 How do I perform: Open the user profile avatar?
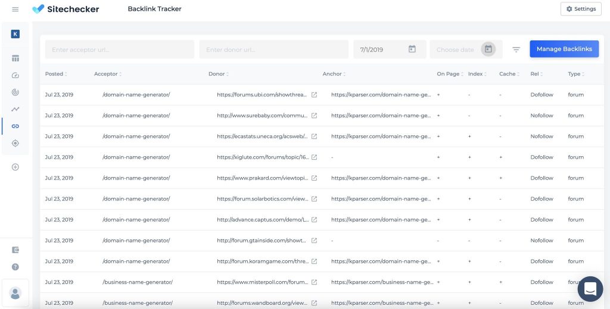pos(15,293)
